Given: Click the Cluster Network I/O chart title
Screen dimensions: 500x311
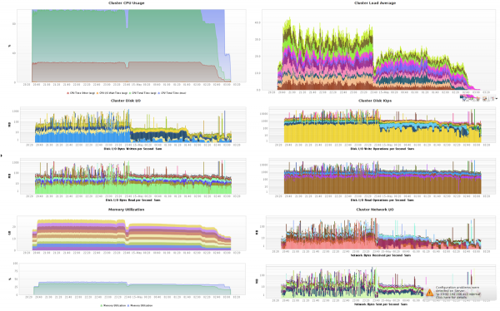Looking at the screenshot, I should point(375,210).
